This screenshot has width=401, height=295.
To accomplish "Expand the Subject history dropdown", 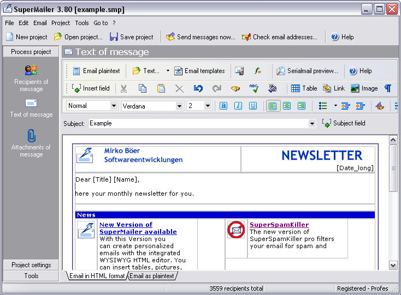I will click(312, 124).
